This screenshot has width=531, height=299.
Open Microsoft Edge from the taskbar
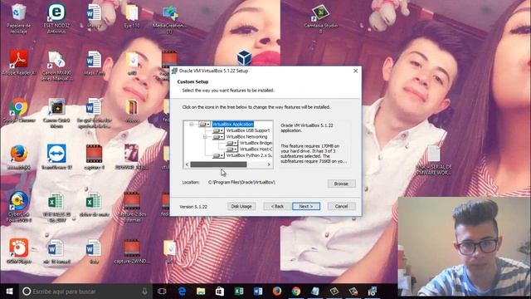point(182,292)
